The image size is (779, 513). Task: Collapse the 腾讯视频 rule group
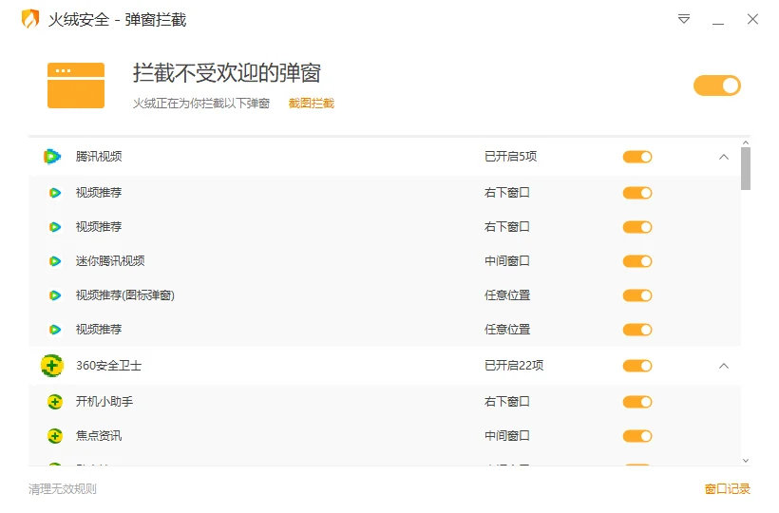click(x=724, y=157)
